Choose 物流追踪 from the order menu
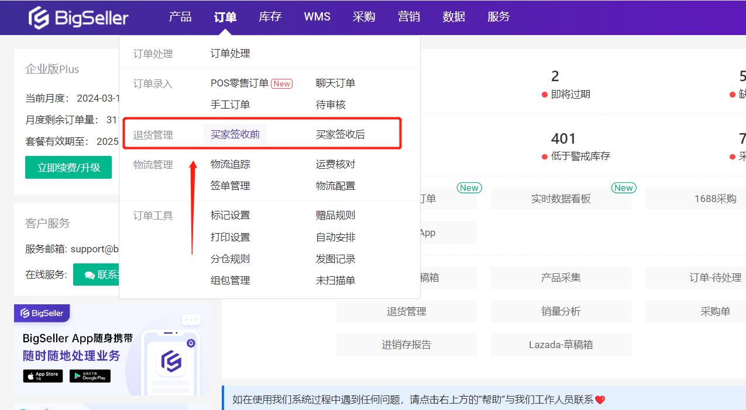The image size is (746, 410). coord(230,164)
